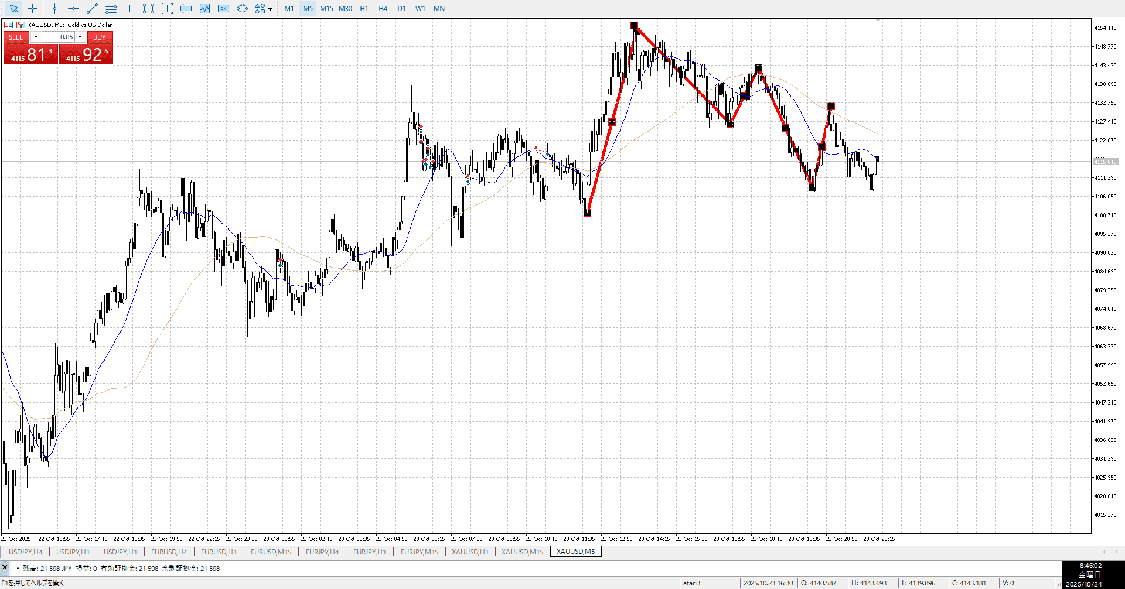Activate the D1 daily timeframe
The image size is (1125, 589).
point(401,8)
